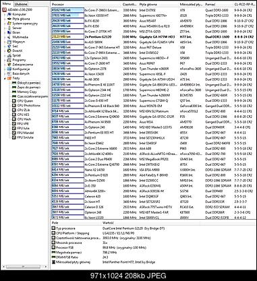Click the Baza danych database icon
Viewport: 257px width, 281px height.
coord(9,73)
